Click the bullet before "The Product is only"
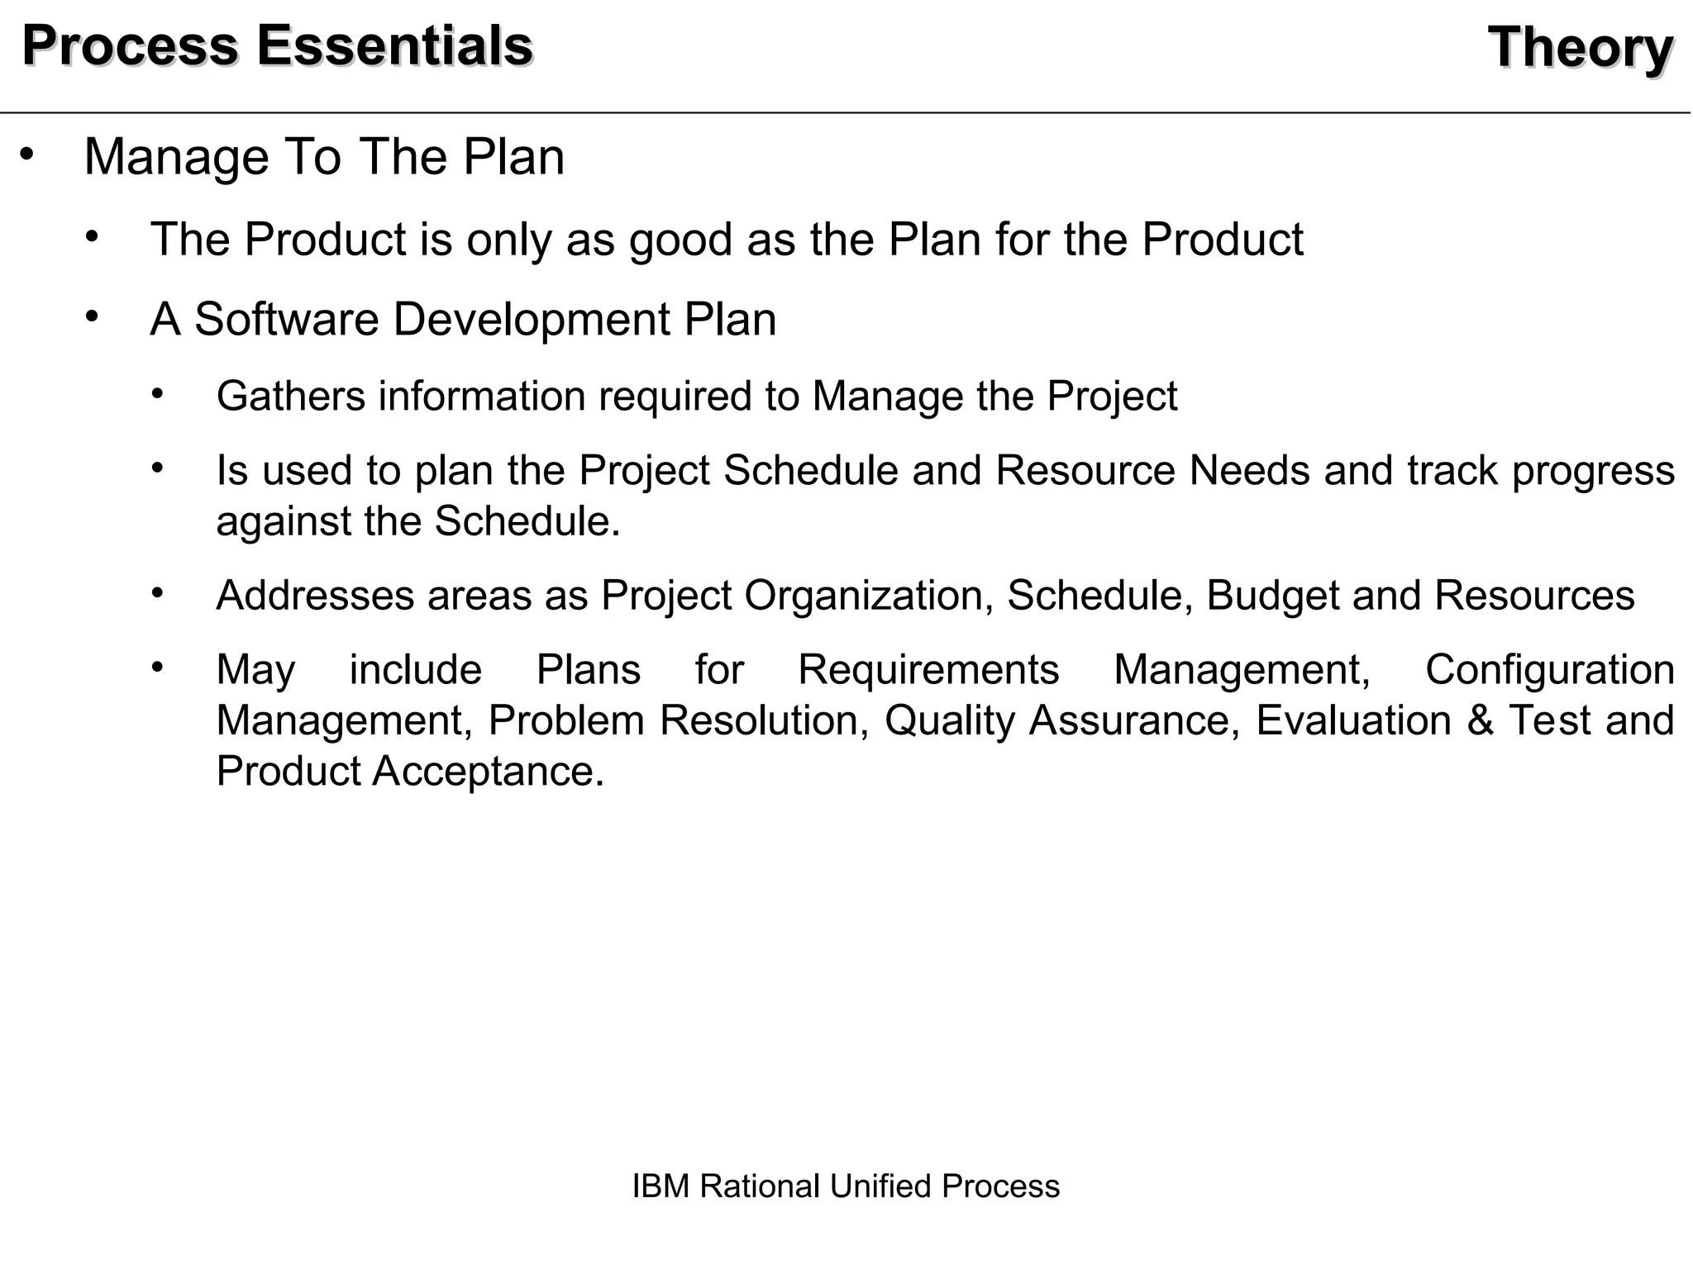The image size is (1693, 1269). coord(92,236)
